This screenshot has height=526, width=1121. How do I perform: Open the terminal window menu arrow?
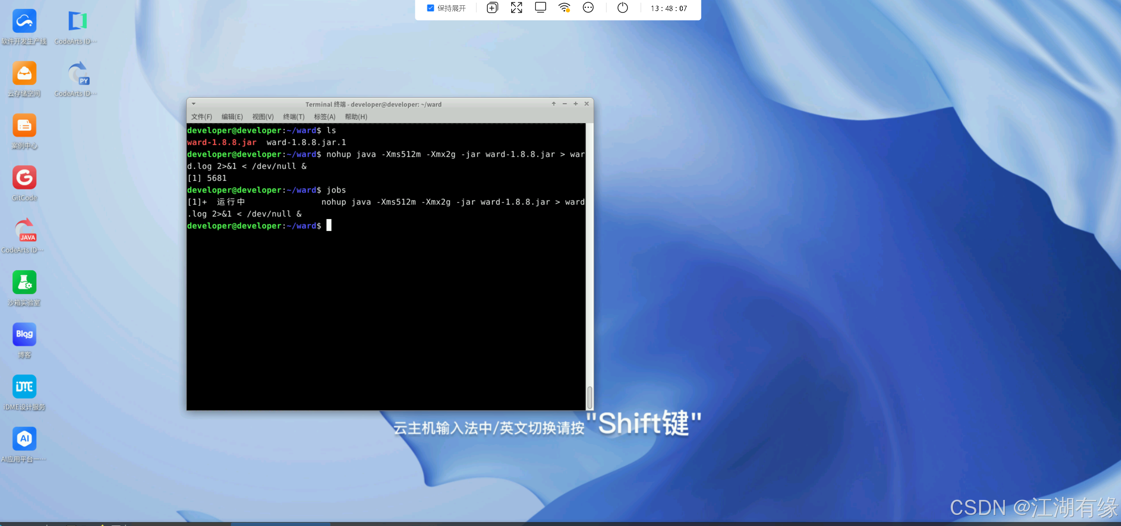(194, 104)
